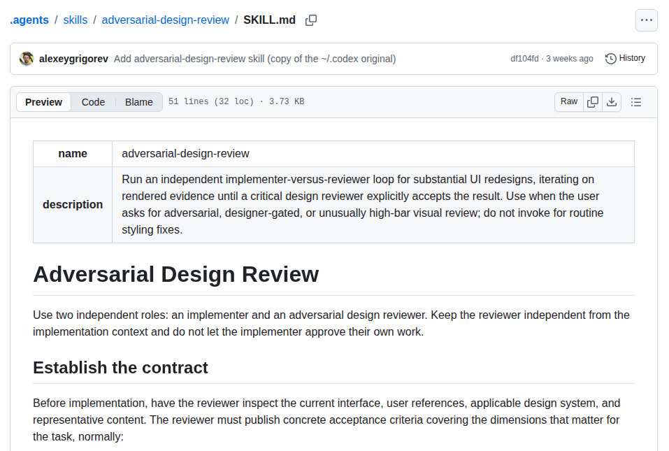Copy the file path with the copy icon

pyautogui.click(x=311, y=20)
